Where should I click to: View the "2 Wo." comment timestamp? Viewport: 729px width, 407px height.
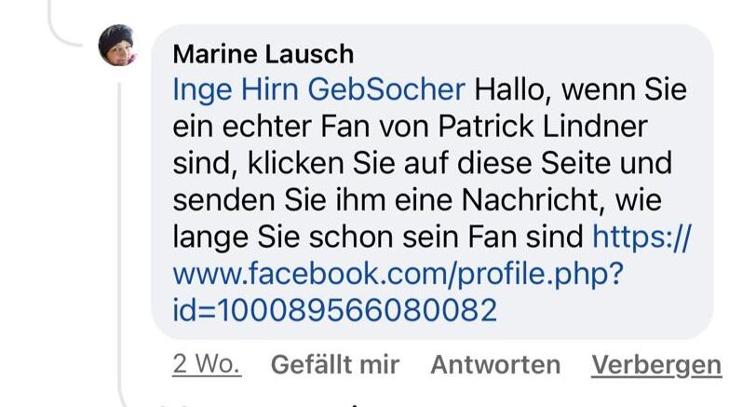(x=207, y=364)
